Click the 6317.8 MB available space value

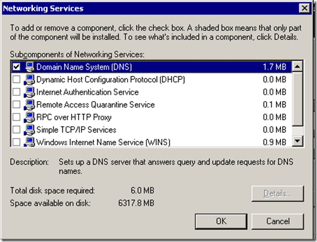tap(136, 203)
